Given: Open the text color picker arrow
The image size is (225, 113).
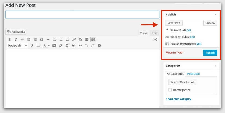Looking at the screenshot, I should click(x=49, y=46).
